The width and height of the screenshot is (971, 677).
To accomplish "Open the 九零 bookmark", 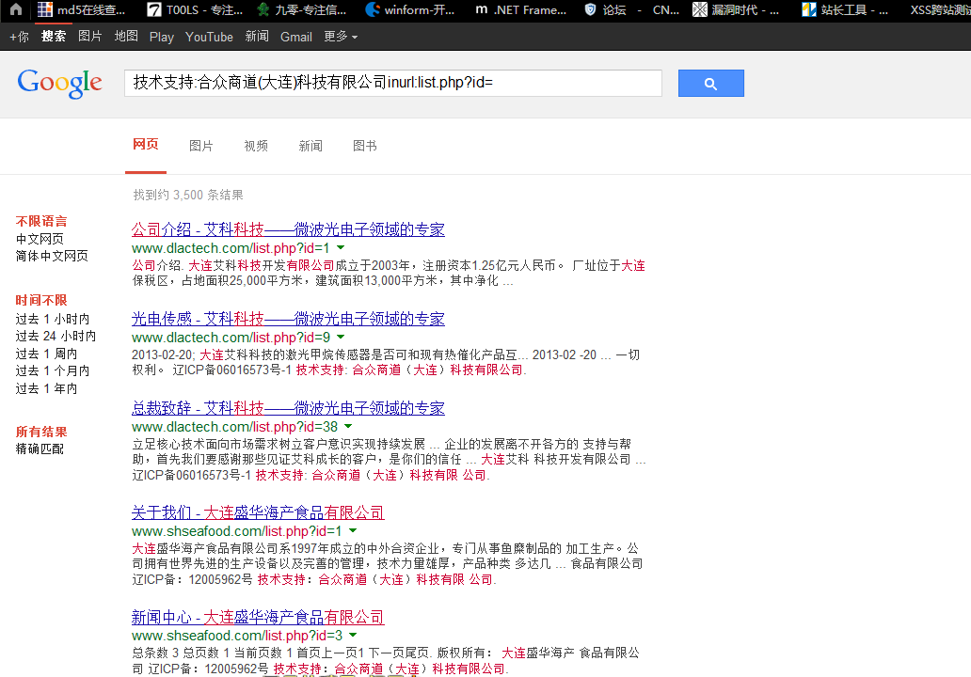I will click(302, 9).
